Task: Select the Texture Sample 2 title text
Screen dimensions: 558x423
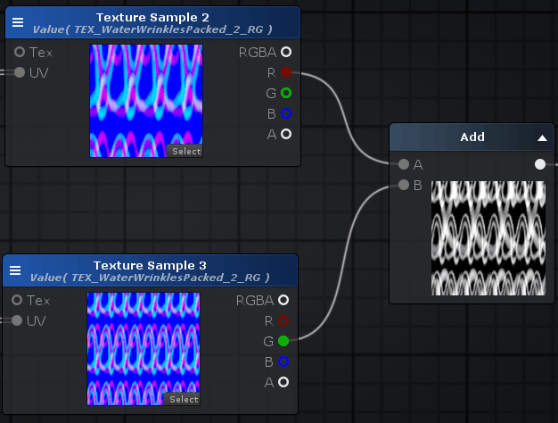Action: click(x=152, y=17)
